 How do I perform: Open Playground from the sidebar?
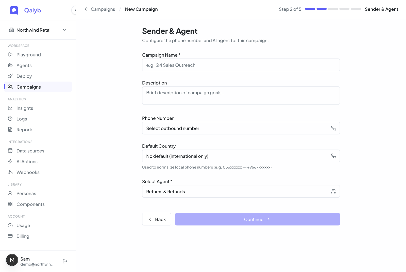pos(38,55)
